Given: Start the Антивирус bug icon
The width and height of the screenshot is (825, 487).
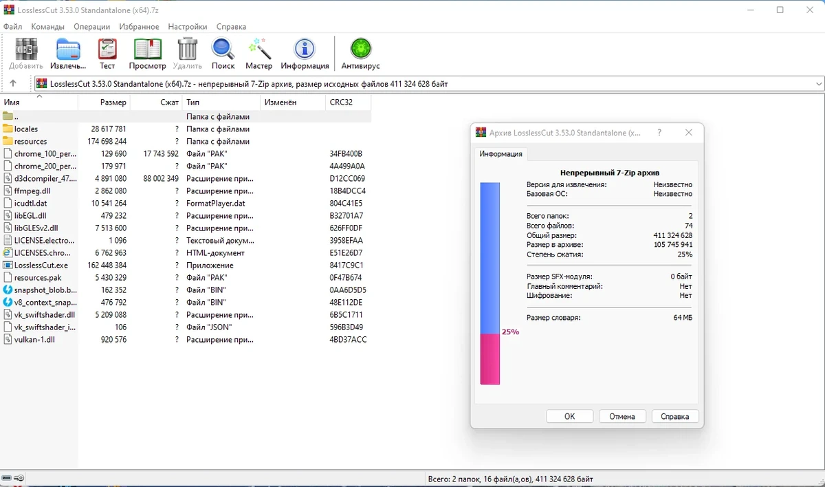Looking at the screenshot, I should click(360, 49).
